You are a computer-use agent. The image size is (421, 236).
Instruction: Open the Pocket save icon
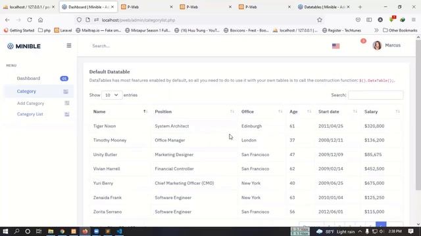358,20
